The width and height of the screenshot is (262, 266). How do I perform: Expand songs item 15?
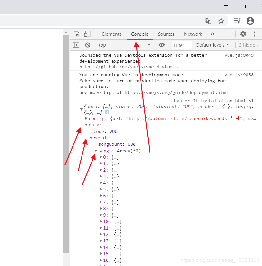coord(101,254)
